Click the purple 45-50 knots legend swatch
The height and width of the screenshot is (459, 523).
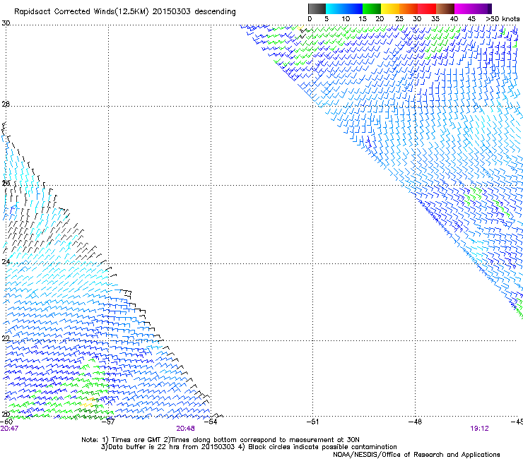click(482, 8)
